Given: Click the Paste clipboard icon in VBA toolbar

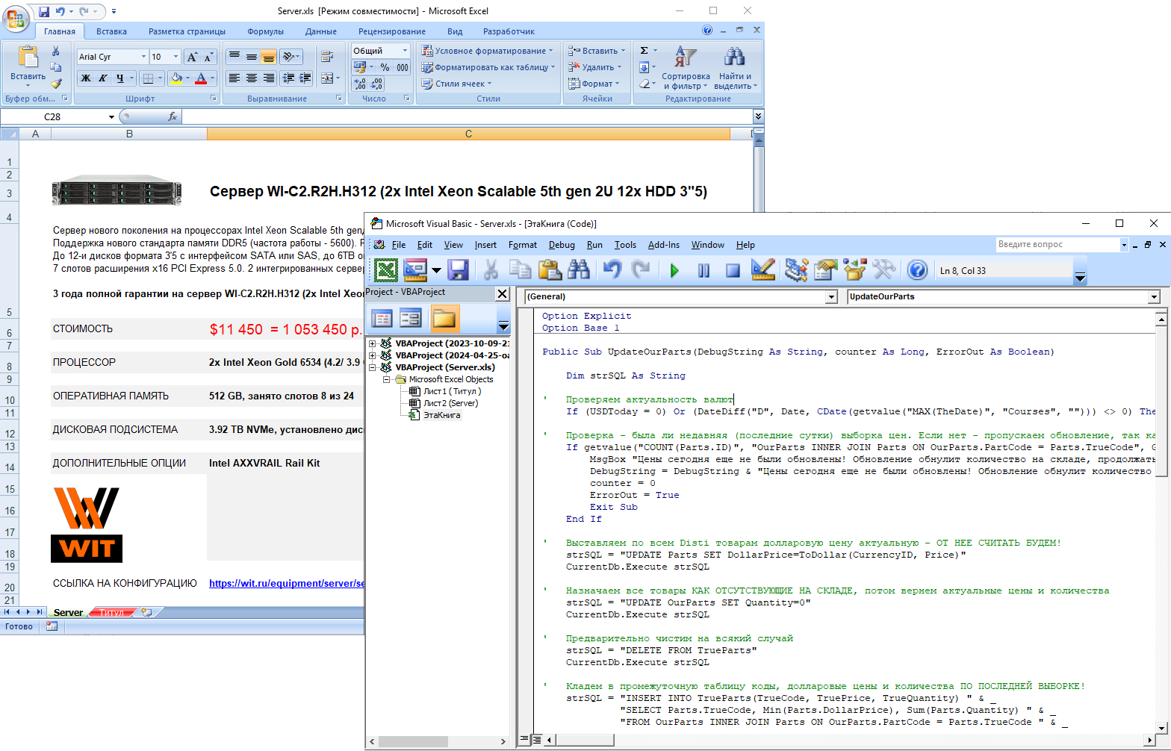Looking at the screenshot, I should [550, 269].
